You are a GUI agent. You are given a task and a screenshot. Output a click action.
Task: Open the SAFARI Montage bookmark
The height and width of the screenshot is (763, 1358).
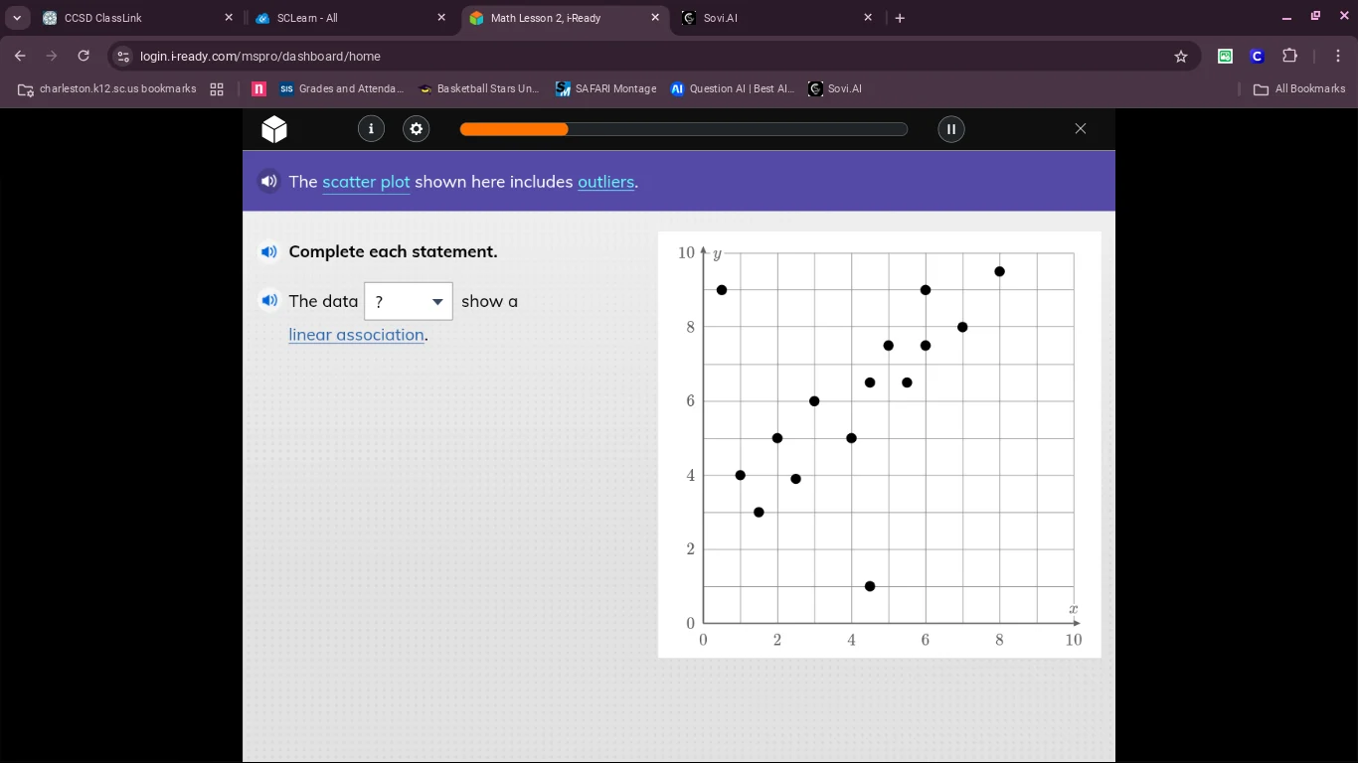coord(605,88)
